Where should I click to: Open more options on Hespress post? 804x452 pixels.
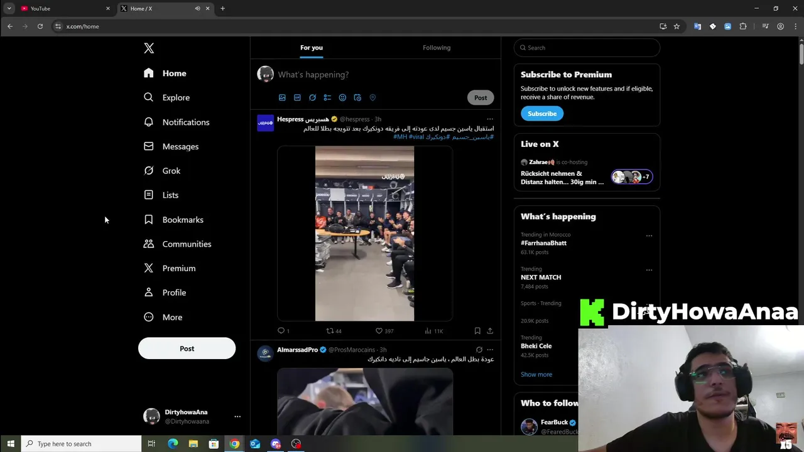[490, 119]
